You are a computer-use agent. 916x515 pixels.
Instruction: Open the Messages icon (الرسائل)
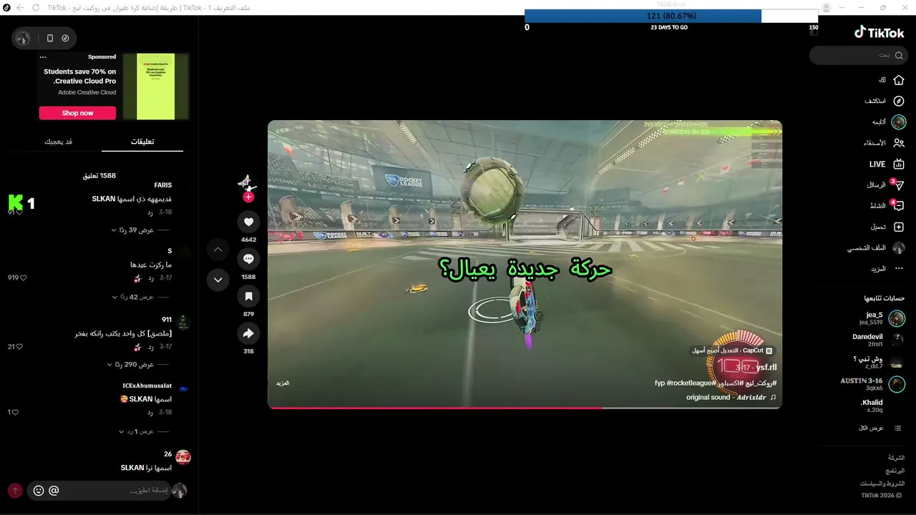click(899, 185)
